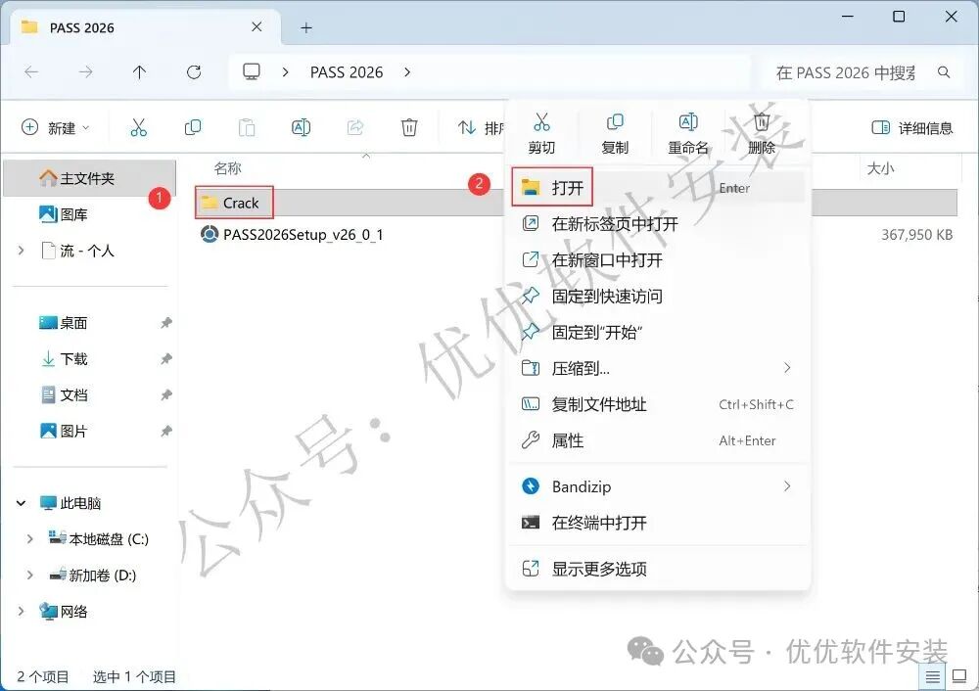979x691 pixels.
Task: Open the Bandizip submenu
Action: pos(658,486)
